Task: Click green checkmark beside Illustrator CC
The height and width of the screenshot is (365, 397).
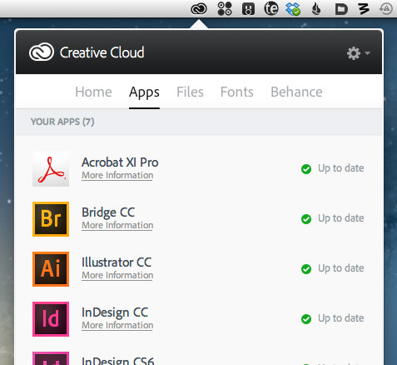Action: click(x=306, y=269)
